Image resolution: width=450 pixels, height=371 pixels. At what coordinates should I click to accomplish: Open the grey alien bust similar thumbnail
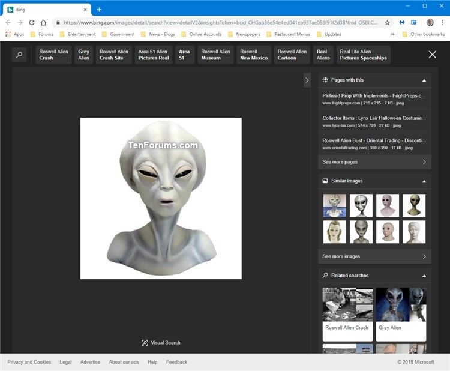pos(361,232)
